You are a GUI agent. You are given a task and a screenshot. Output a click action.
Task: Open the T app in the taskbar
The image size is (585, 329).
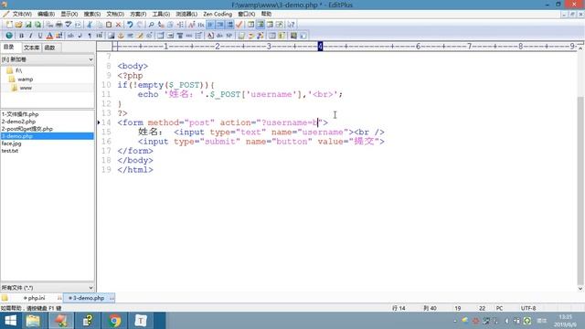(141, 321)
